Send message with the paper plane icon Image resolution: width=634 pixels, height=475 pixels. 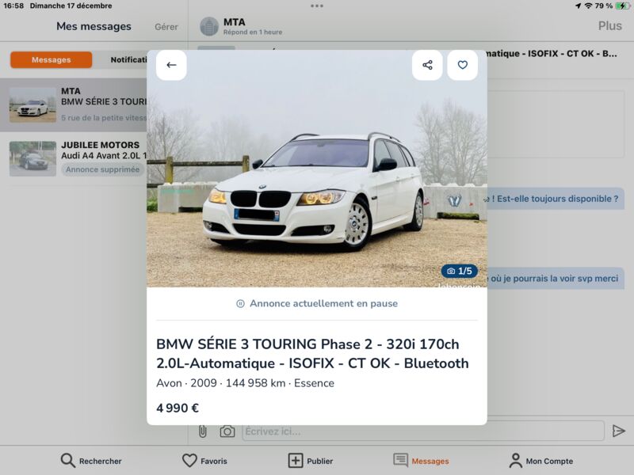(618, 431)
